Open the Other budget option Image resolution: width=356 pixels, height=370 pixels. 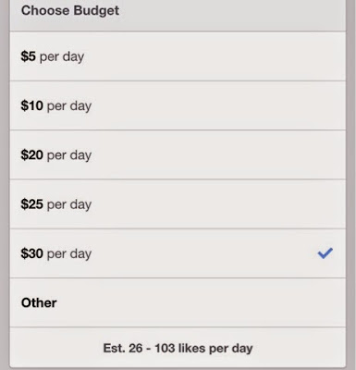click(x=178, y=302)
